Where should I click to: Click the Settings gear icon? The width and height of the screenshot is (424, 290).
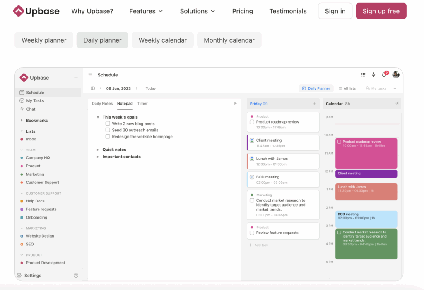[19, 276]
